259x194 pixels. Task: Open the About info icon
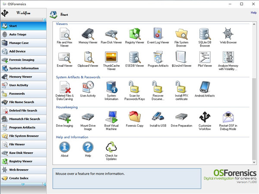pyautogui.click(x=65, y=147)
